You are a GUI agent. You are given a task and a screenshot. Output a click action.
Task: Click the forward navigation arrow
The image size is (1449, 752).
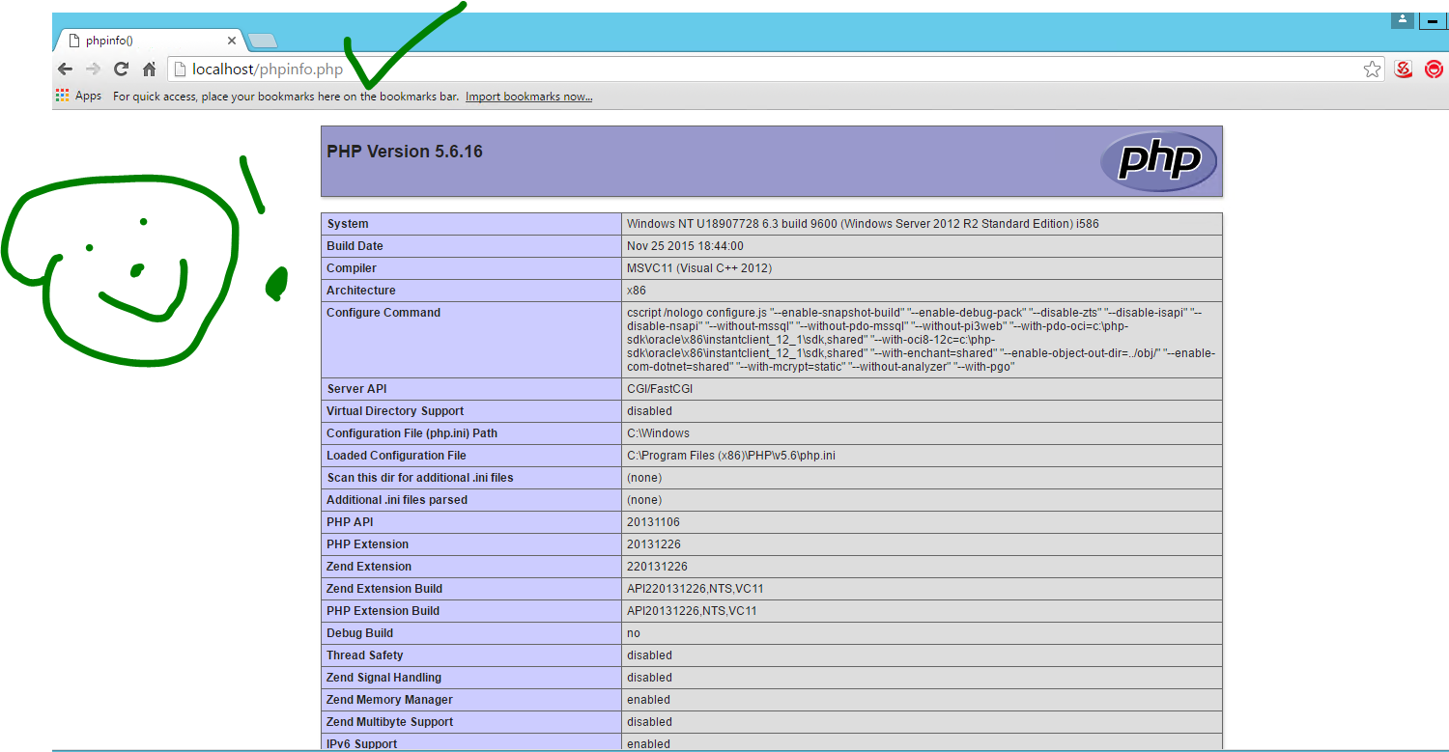point(93,69)
